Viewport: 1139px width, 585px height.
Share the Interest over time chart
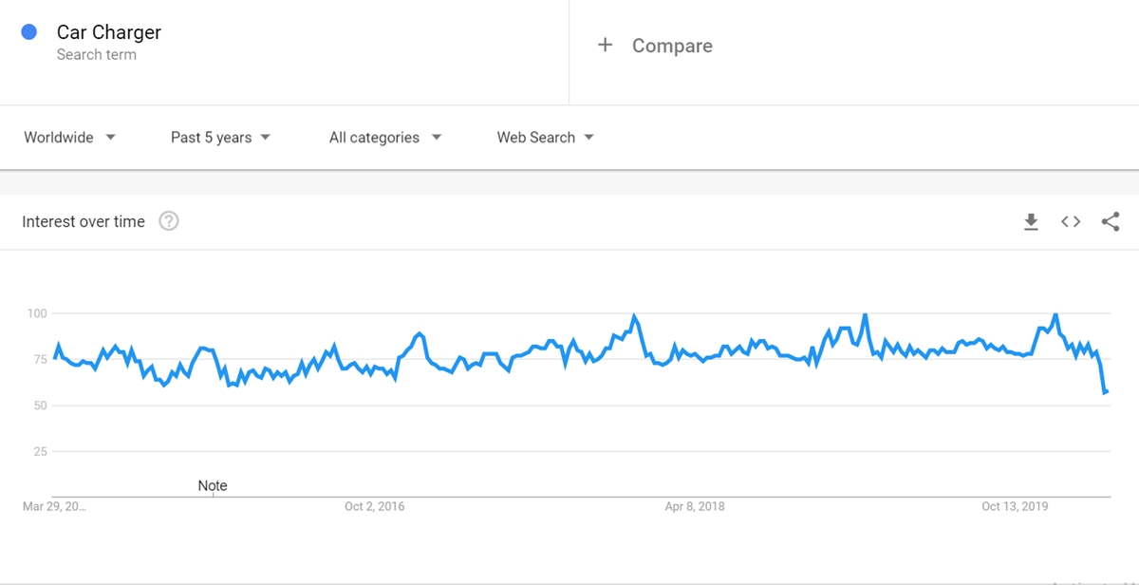pos(1111,222)
